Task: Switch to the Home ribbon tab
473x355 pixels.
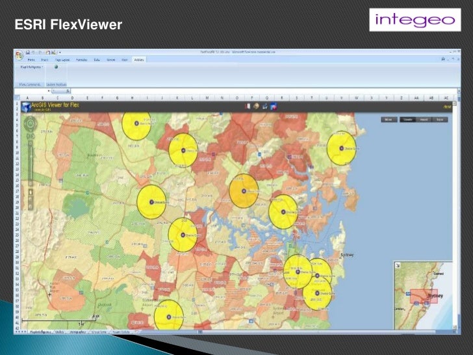Action: tap(31, 60)
